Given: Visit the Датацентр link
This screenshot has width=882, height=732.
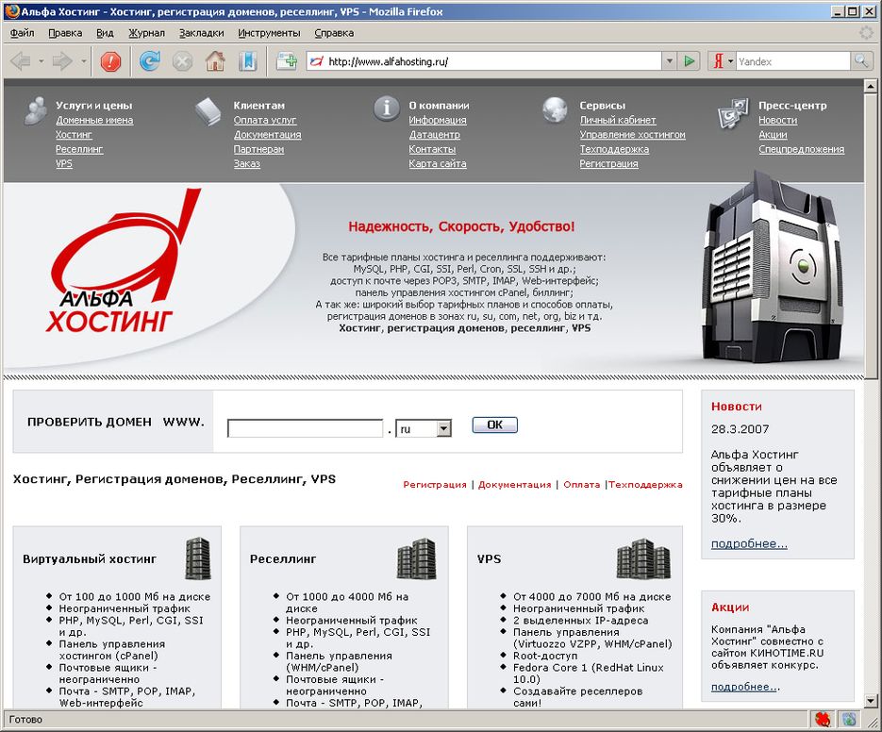Looking at the screenshot, I should pos(434,135).
